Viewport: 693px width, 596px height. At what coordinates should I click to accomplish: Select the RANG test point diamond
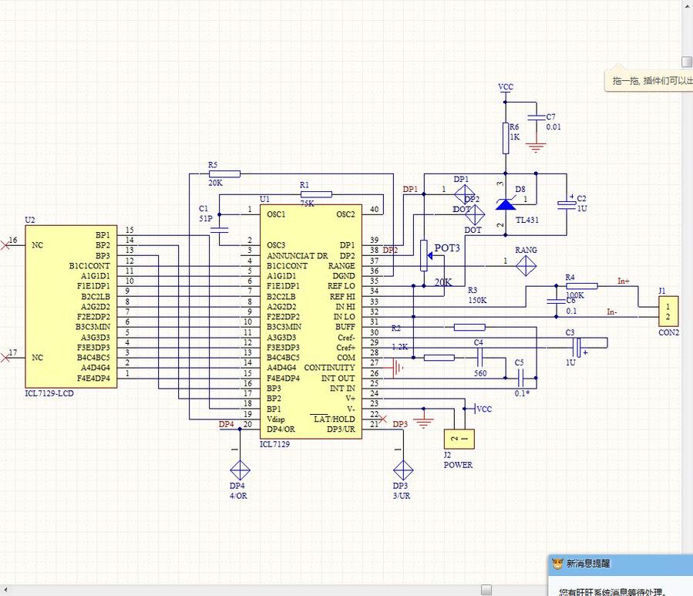526,266
